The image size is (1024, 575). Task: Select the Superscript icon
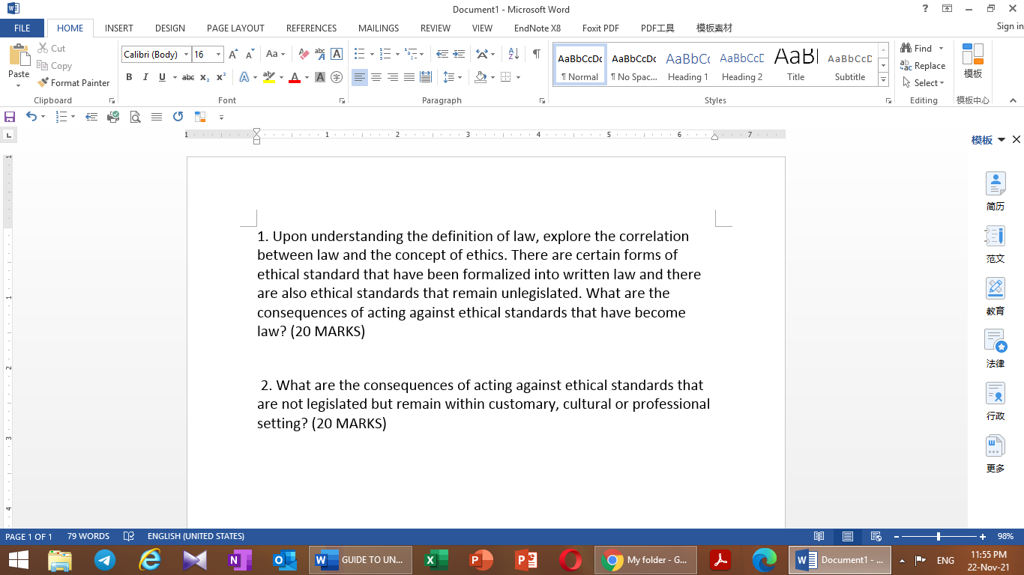[220, 77]
